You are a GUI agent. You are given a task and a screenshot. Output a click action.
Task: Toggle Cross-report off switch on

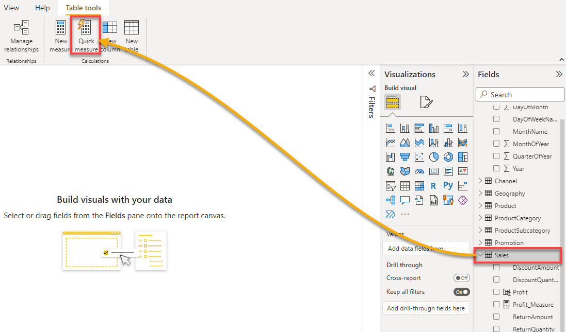(462, 278)
